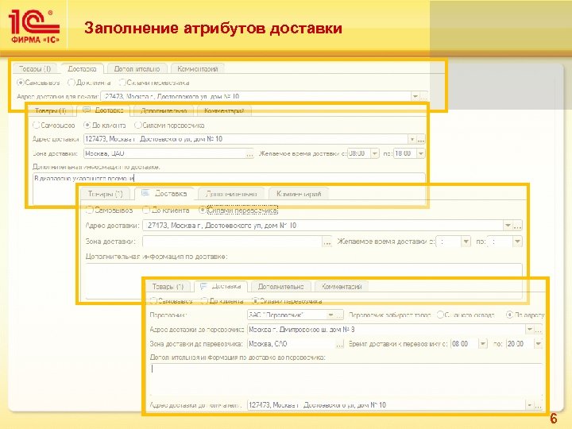
Task: Open the ellipsis chooser for Дмитровское ш. address
Action: 538,330
